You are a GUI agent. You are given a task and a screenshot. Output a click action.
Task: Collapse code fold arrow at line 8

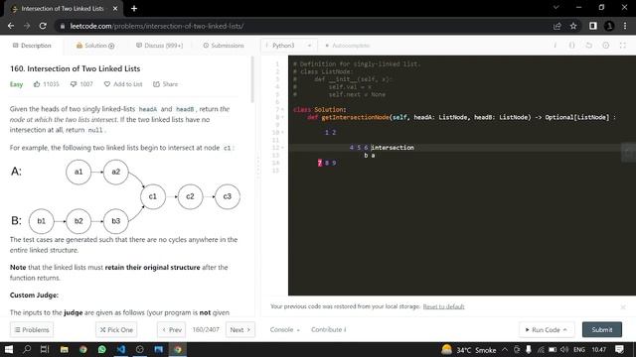[282, 117]
